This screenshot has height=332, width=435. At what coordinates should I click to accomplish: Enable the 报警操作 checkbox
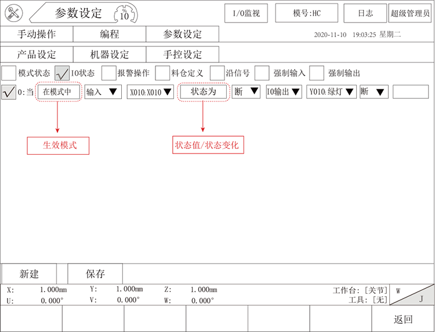108,73
